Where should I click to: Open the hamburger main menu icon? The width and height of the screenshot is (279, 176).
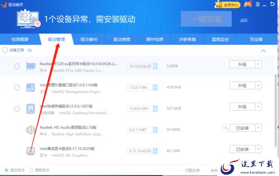[258, 4]
